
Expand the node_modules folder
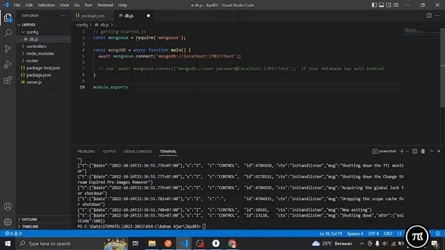point(43,53)
